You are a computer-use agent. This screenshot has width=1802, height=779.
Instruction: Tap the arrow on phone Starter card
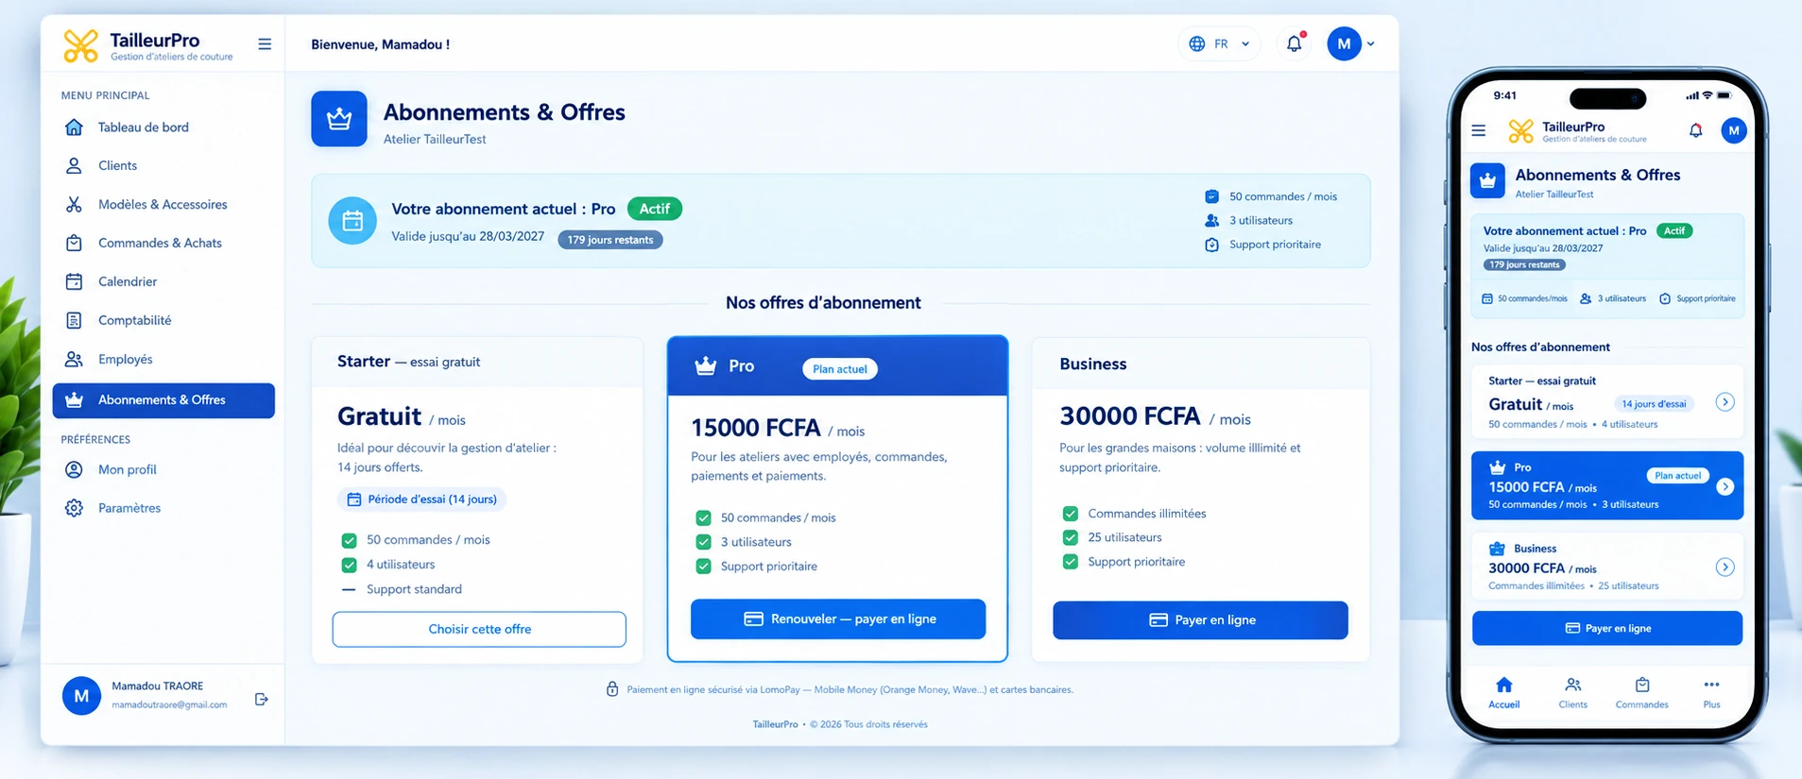(1725, 402)
